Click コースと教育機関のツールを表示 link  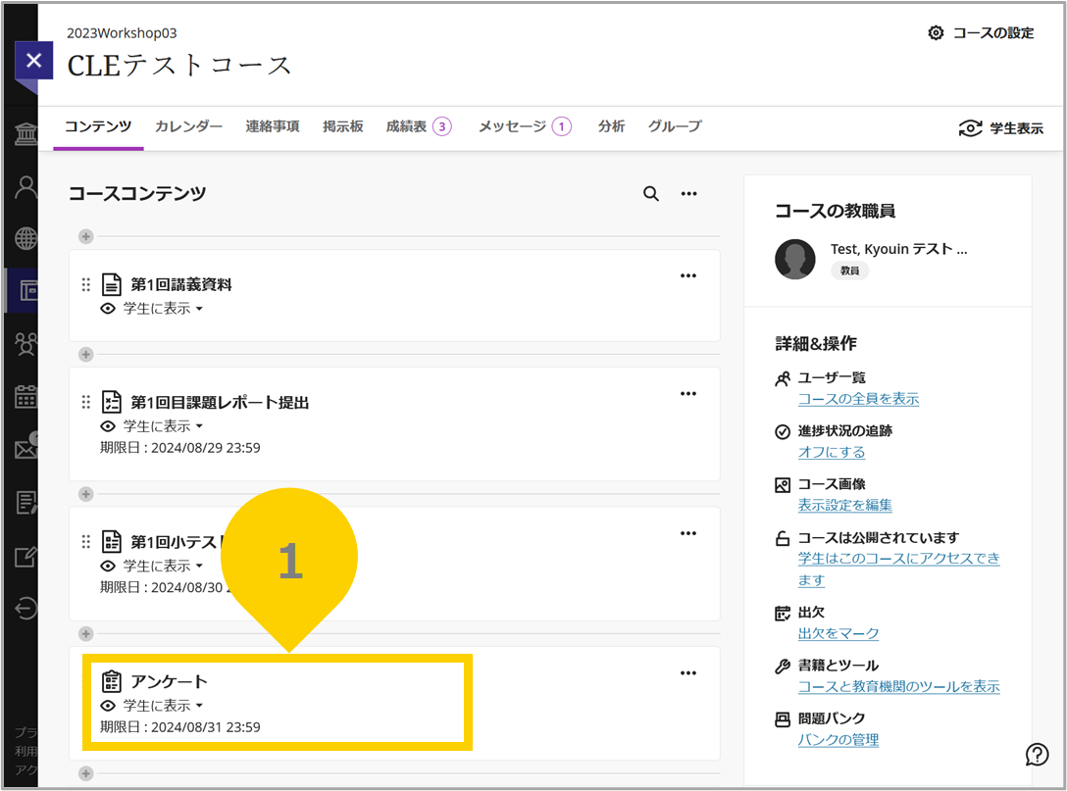tap(898, 687)
